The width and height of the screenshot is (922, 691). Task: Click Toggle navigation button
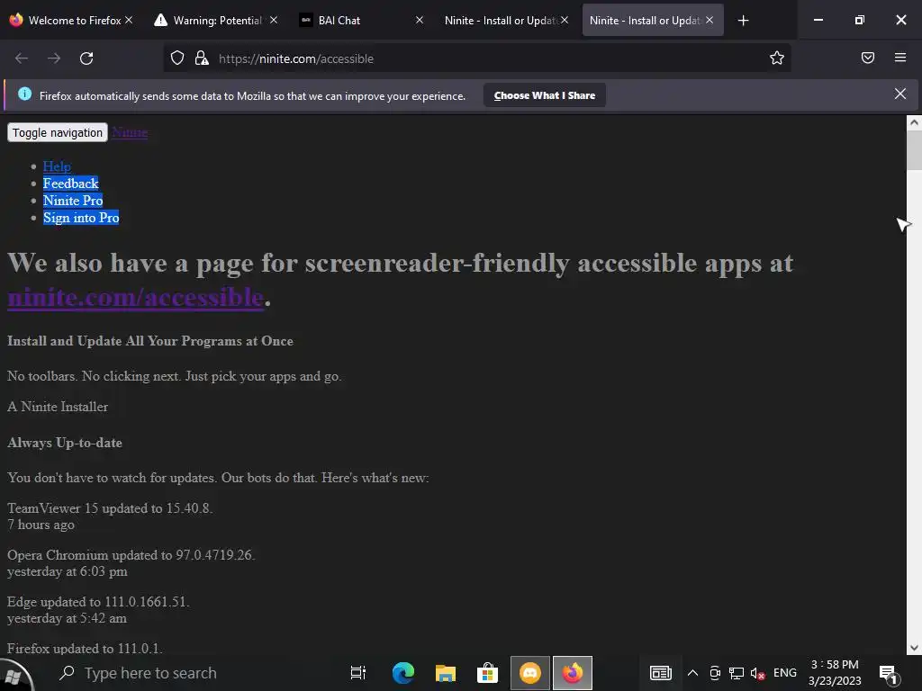click(x=58, y=132)
